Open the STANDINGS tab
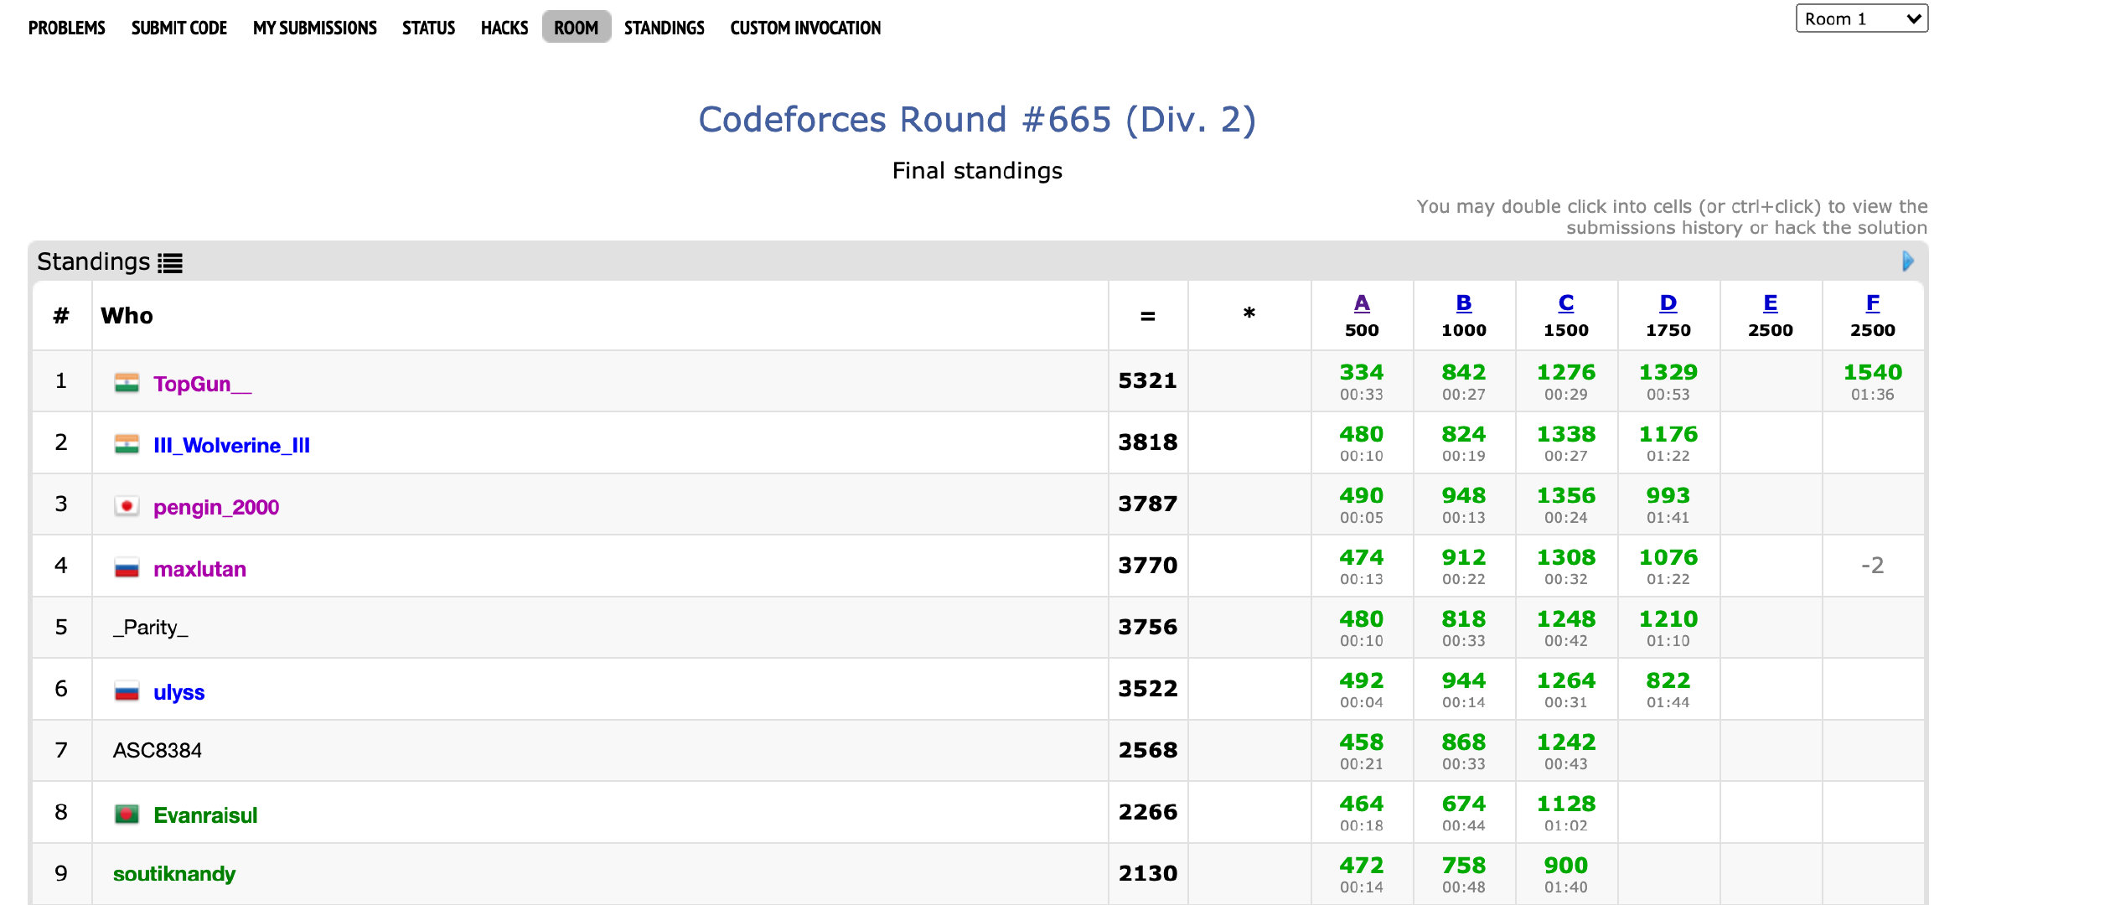Viewport: 2110px width, 905px height. point(665,28)
